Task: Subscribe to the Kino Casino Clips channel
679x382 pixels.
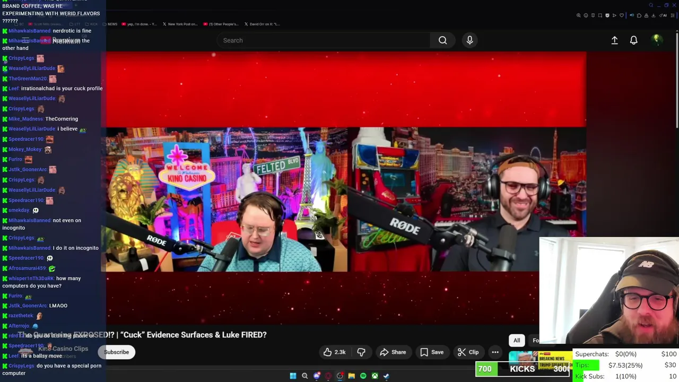Action: (116, 352)
